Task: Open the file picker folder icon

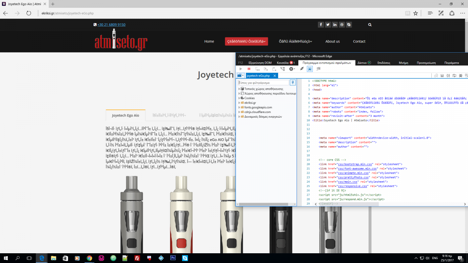Action: (x=241, y=76)
